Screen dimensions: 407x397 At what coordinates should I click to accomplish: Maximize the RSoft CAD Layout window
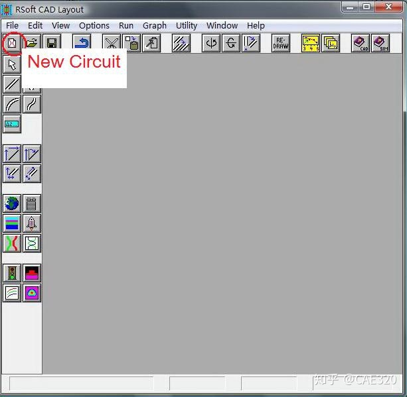coord(366,7)
